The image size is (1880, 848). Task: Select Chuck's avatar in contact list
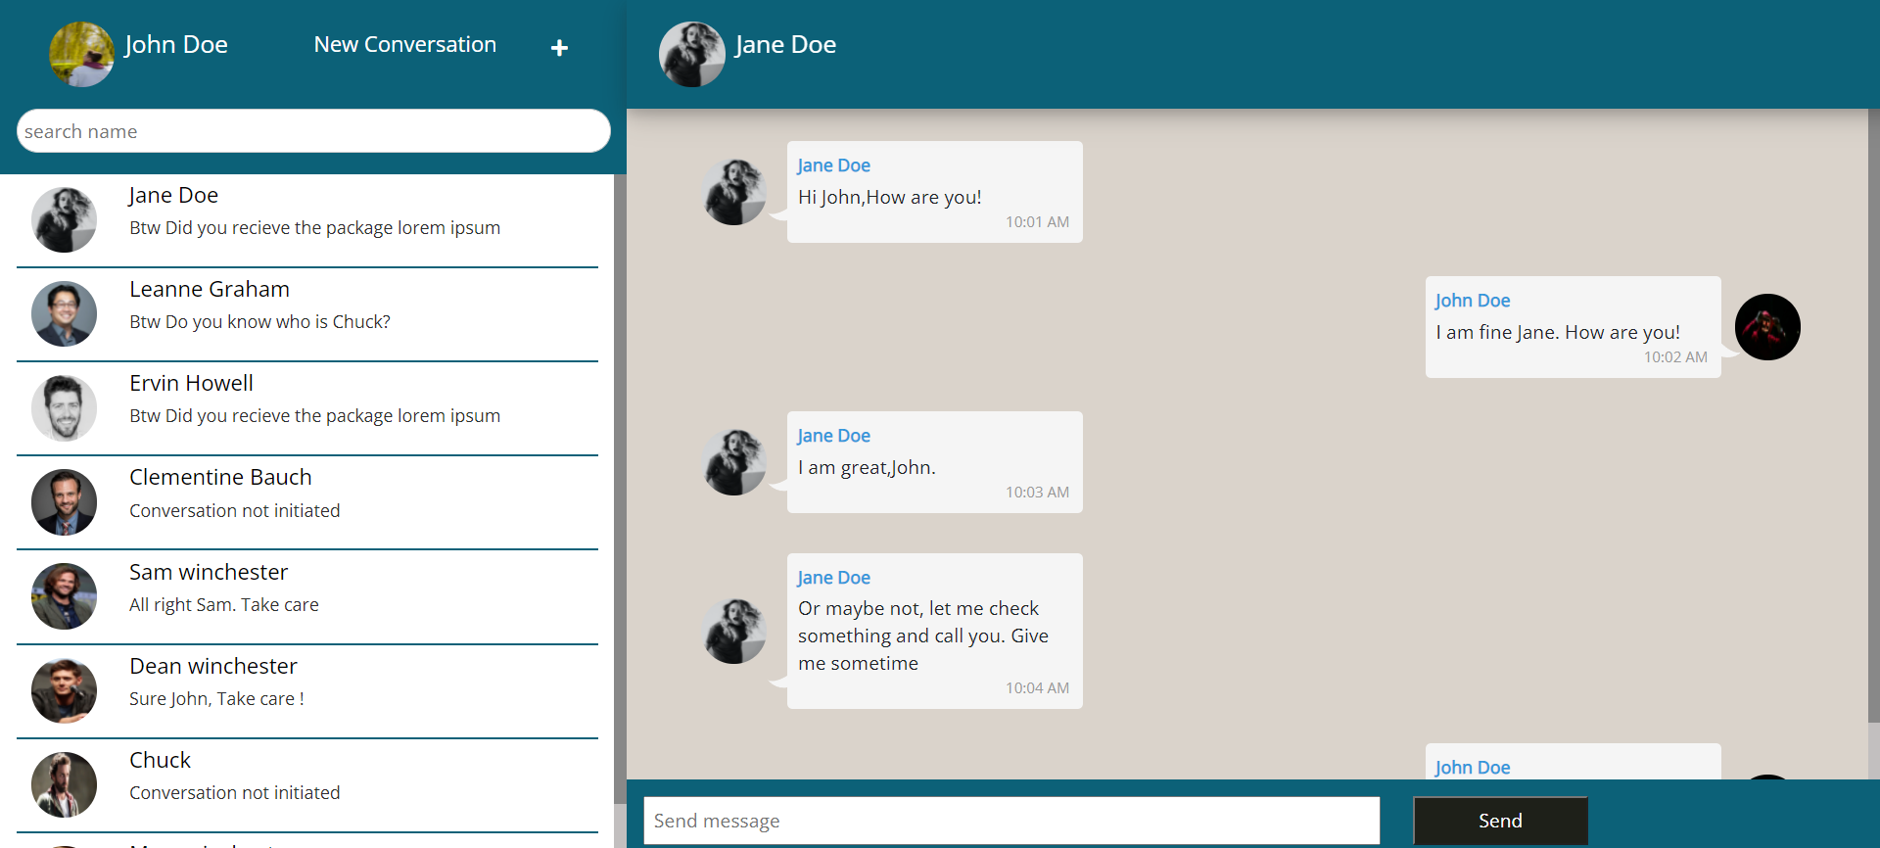[64, 784]
